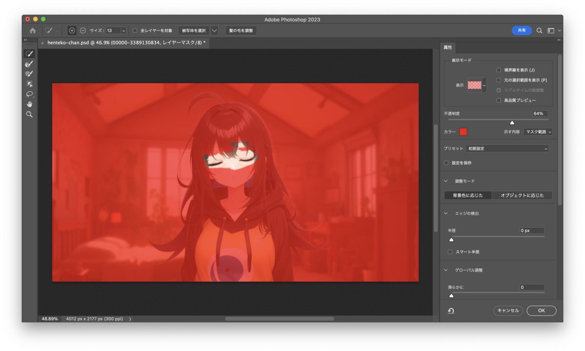Click the 不透明度 slider handle
The width and height of the screenshot is (585, 351).
[512, 123]
